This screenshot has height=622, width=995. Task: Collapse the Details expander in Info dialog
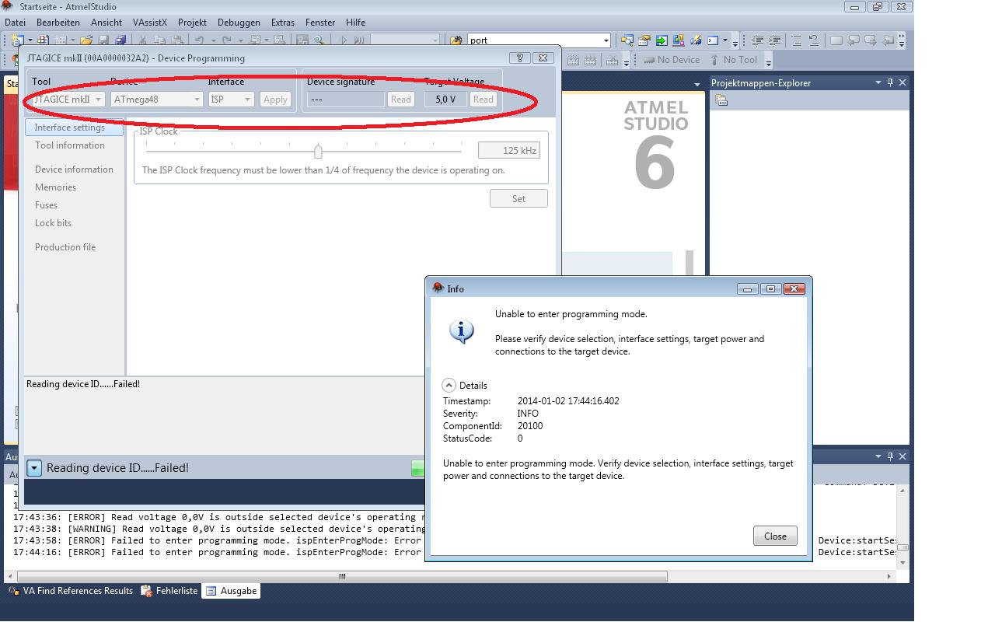(449, 385)
